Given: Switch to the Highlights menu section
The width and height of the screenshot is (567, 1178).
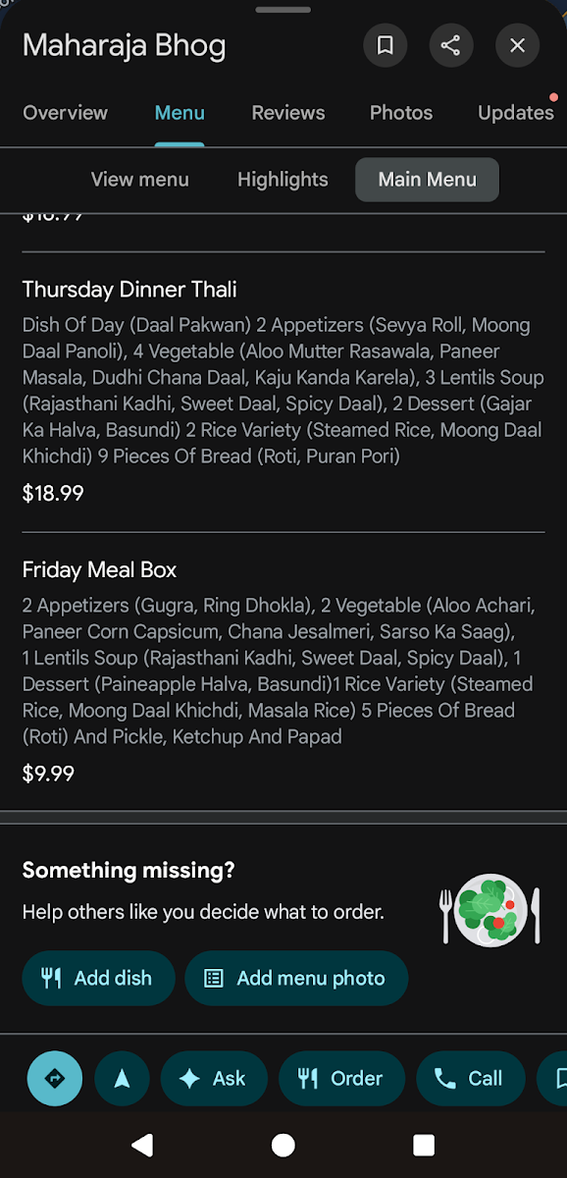Looking at the screenshot, I should tap(282, 180).
